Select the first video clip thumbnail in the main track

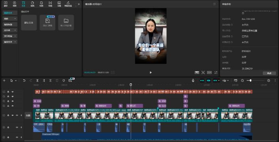click(x=38, y=115)
